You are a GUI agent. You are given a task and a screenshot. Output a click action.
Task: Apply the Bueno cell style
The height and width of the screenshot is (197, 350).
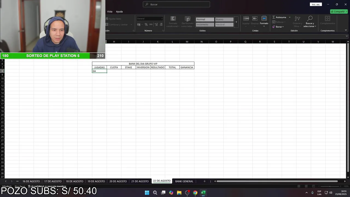tap(224, 19)
